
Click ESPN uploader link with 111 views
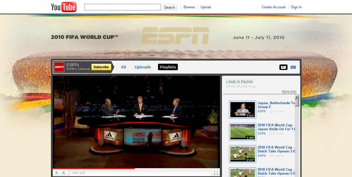pyautogui.click(x=262, y=111)
